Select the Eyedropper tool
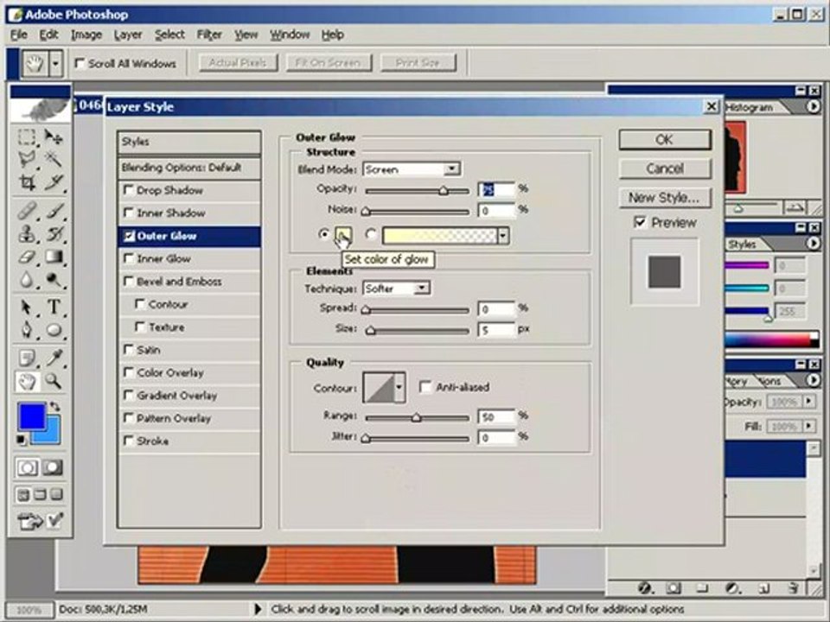Viewport: 830px width, 622px height. [53, 358]
